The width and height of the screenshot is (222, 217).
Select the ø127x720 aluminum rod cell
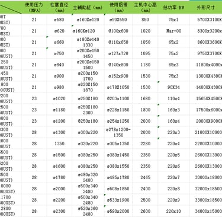[118, 53]
